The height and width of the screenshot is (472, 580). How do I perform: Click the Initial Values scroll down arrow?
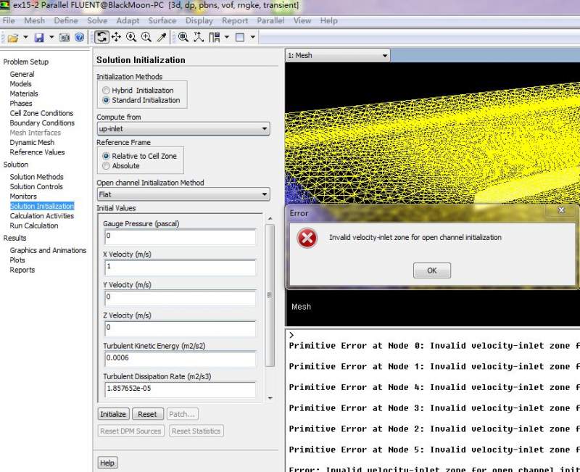click(x=270, y=398)
